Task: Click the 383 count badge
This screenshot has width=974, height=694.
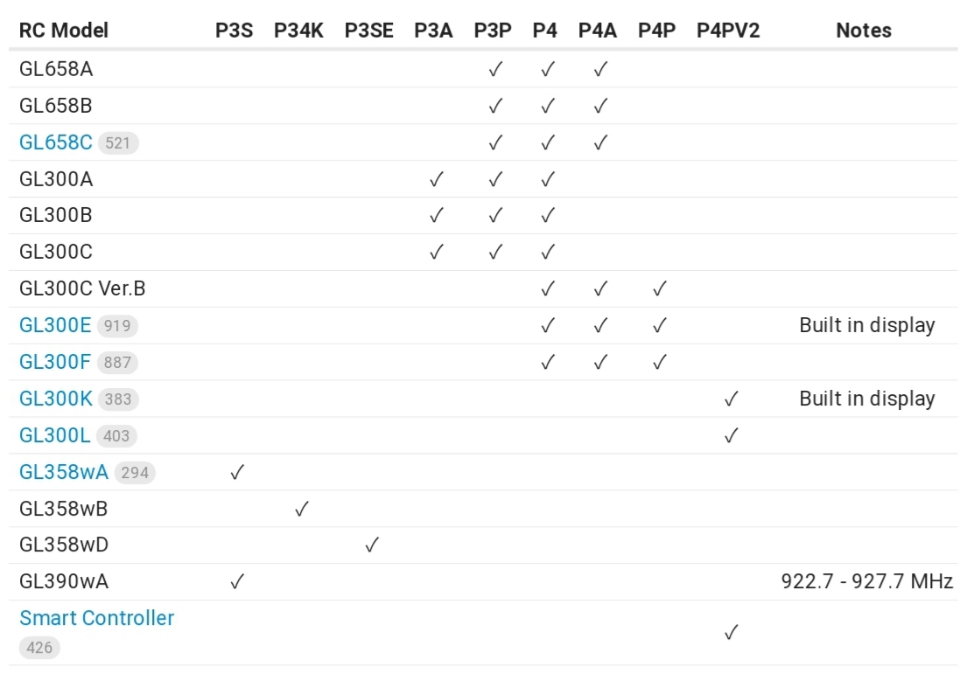Action: coord(118,399)
